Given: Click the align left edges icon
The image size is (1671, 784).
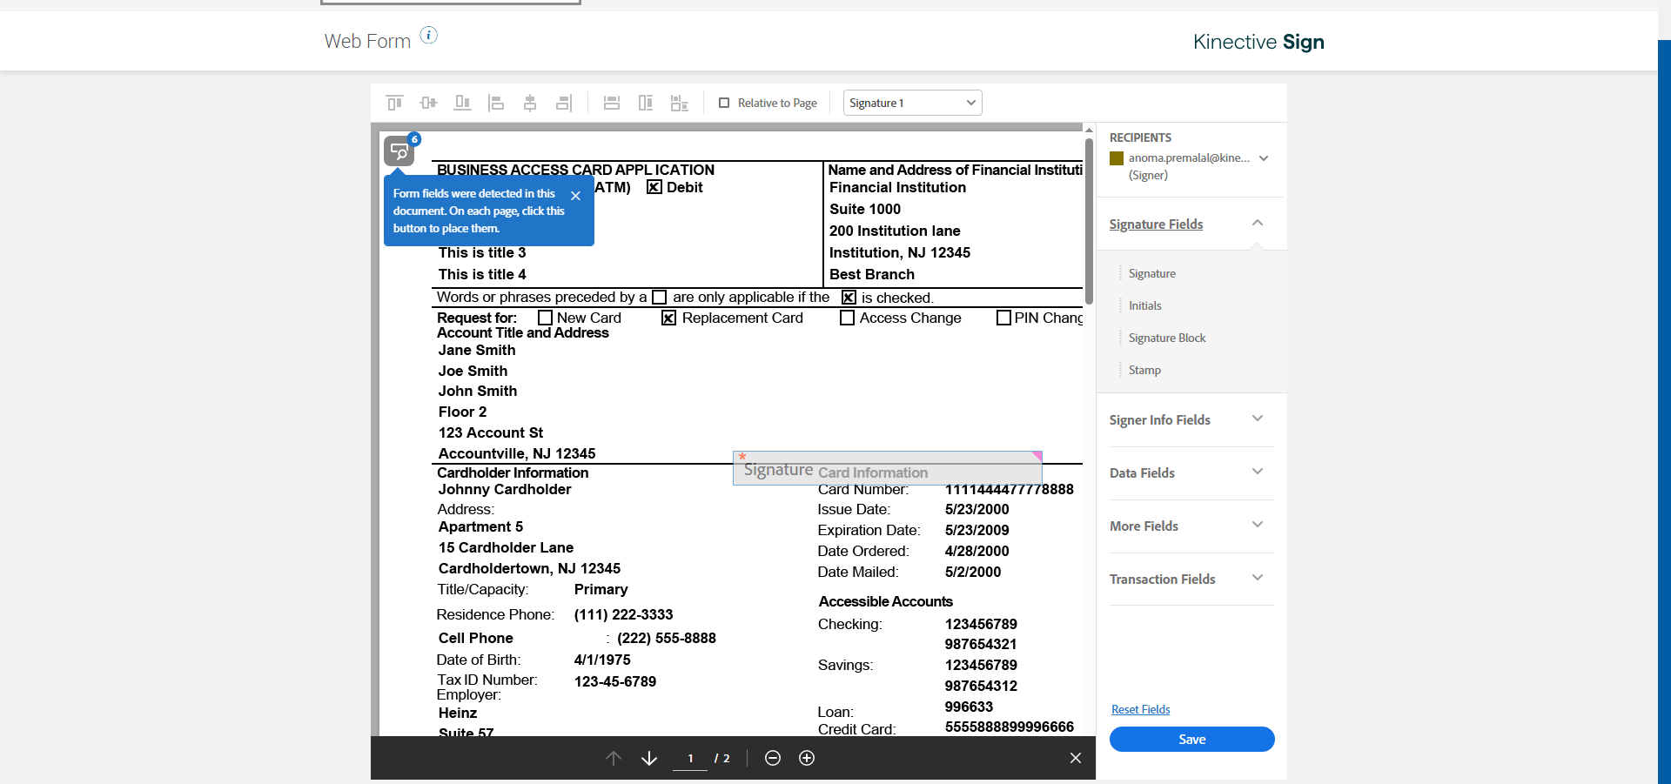Looking at the screenshot, I should (x=496, y=103).
